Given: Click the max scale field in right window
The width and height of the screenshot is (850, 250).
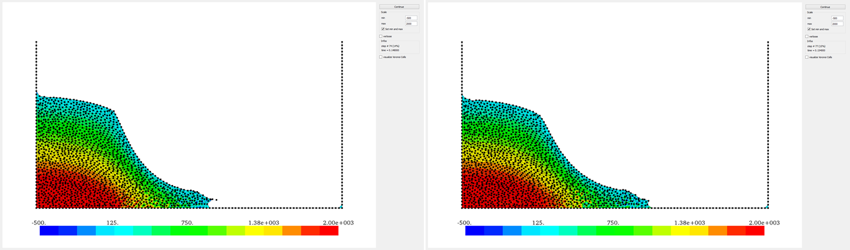Looking at the screenshot, I should [837, 24].
